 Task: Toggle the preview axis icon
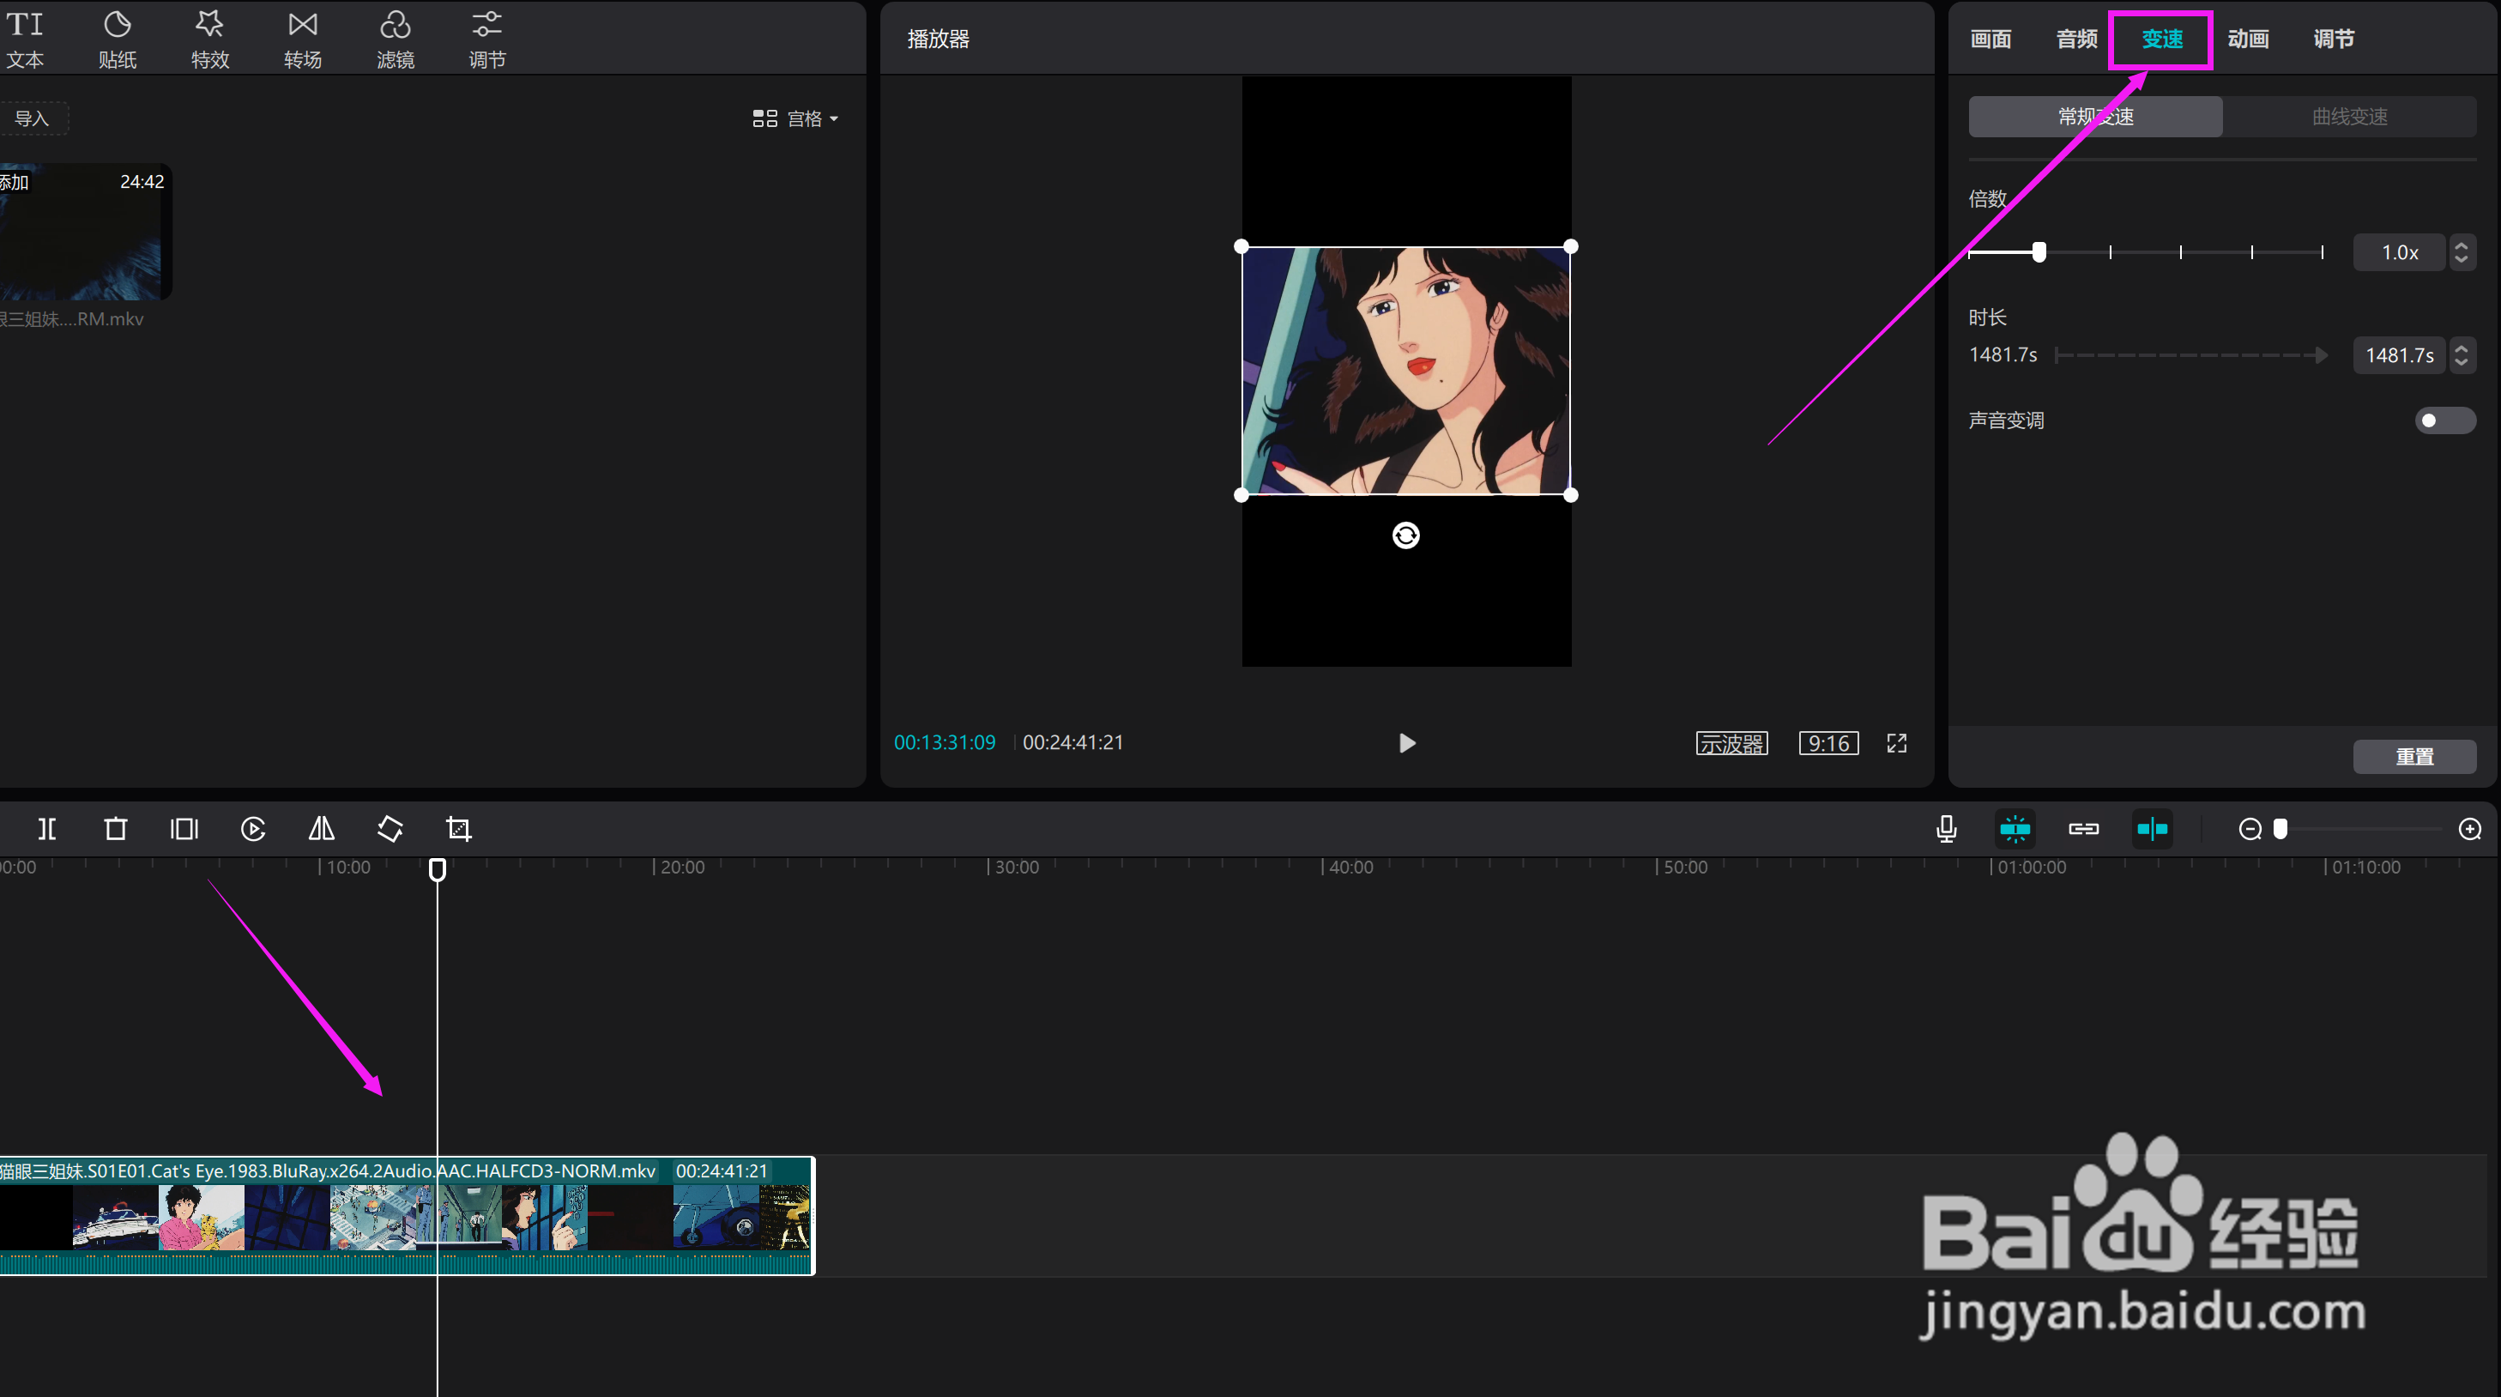[2153, 829]
